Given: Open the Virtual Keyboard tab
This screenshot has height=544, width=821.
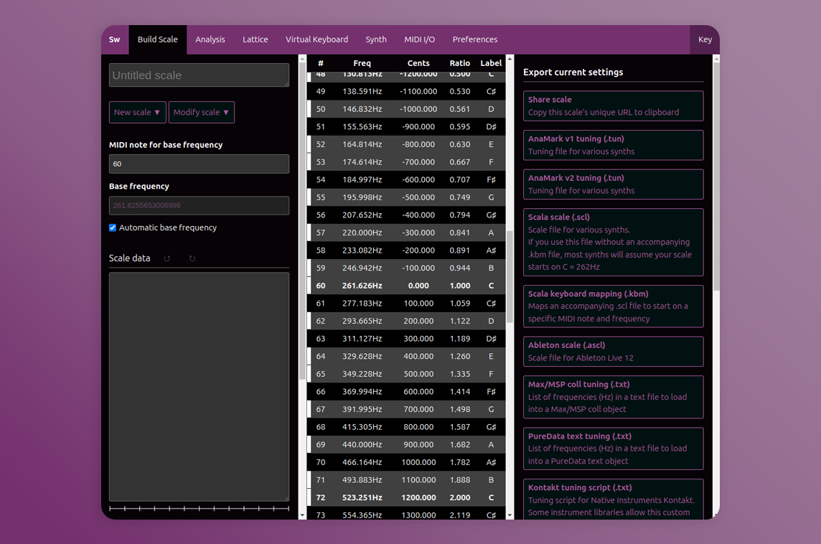Looking at the screenshot, I should pyautogui.click(x=316, y=39).
